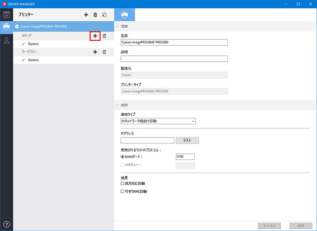This screenshot has height=231, width=317.
Task: Click the キャンセル button
Action: (x=269, y=226)
